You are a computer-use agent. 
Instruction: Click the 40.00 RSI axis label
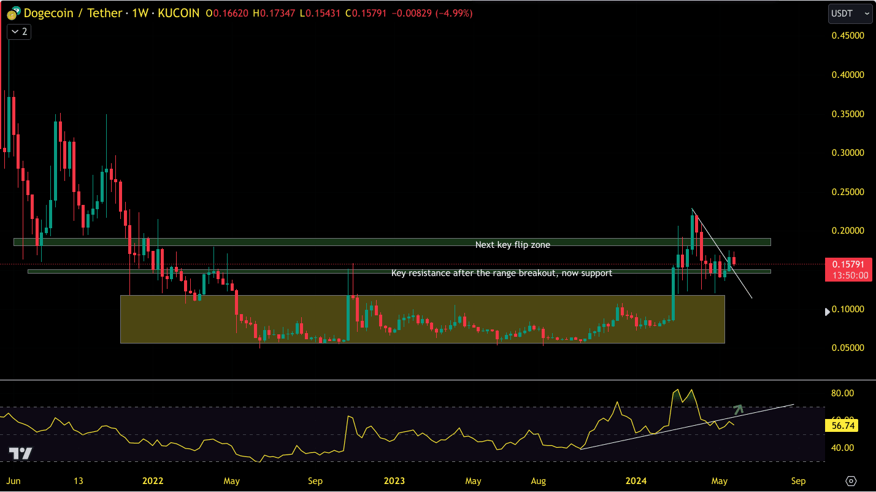(x=842, y=448)
